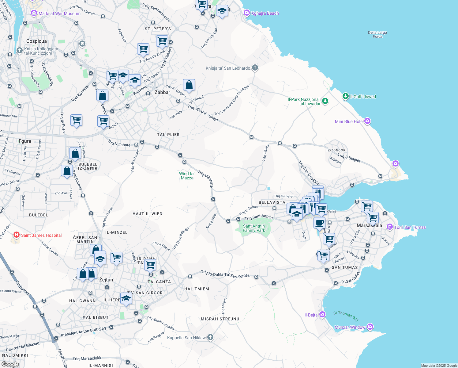The width and height of the screenshot is (458, 368).
Task: Click the Malta at War Museum marker
Action: click(x=34, y=13)
